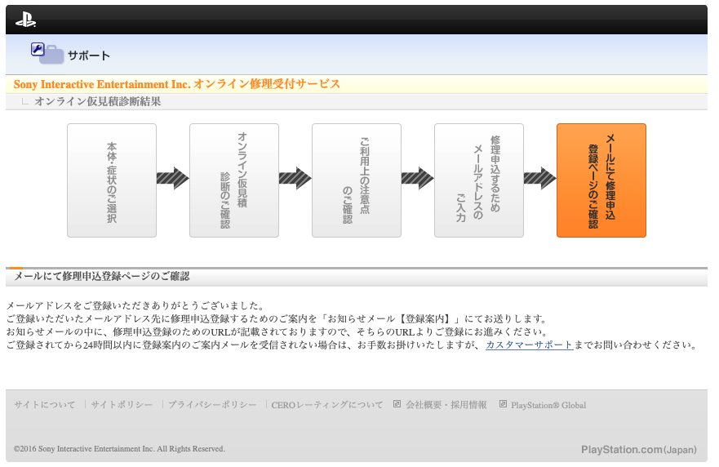
Task: Open サイトポリシー footer link
Action: point(122,405)
